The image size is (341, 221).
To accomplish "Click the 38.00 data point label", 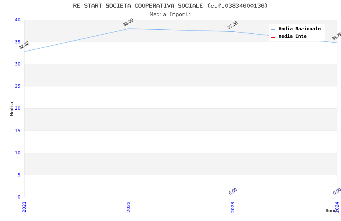I will [x=128, y=23].
